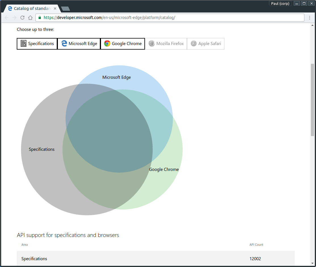Click the browser back arrow
Viewport: 316px width, 267px height.
tap(7, 18)
